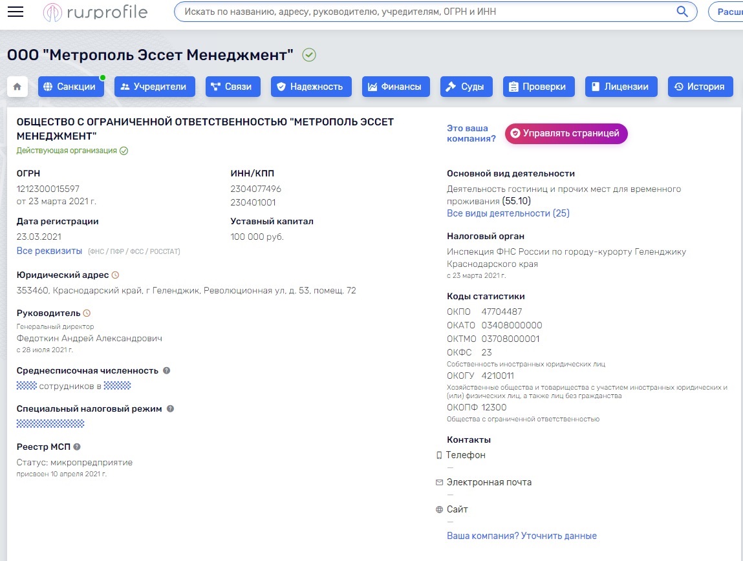Screen dimensions: 743x561
Task: Click Ваша компания? Уточнить данные link
Action: tap(522, 536)
